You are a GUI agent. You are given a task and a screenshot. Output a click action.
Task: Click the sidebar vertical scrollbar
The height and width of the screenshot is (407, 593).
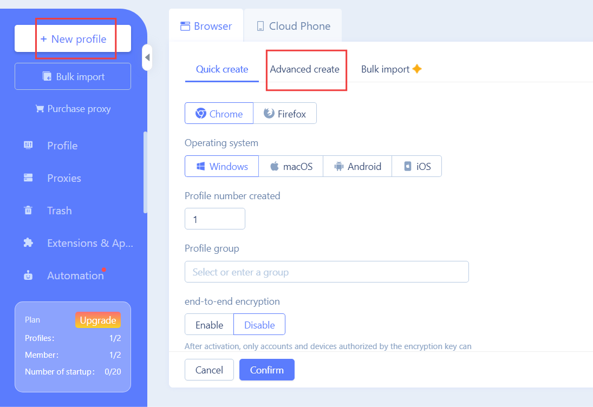pyautogui.click(x=145, y=172)
